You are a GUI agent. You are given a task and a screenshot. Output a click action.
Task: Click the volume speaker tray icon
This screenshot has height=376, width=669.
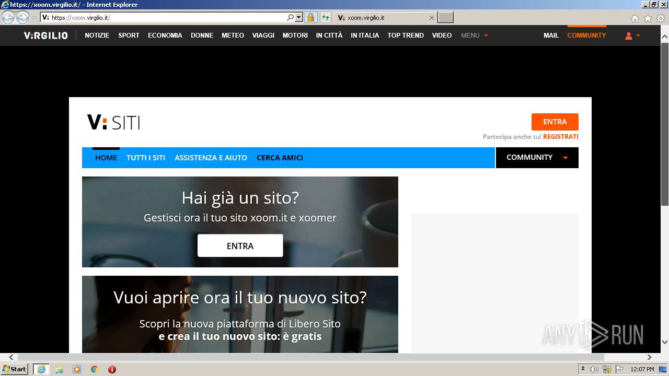[594, 369]
